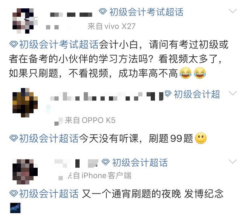The width and height of the screenshot is (245, 218).
Task: Open the third post's pixelated avatar
Action: [25, 172]
